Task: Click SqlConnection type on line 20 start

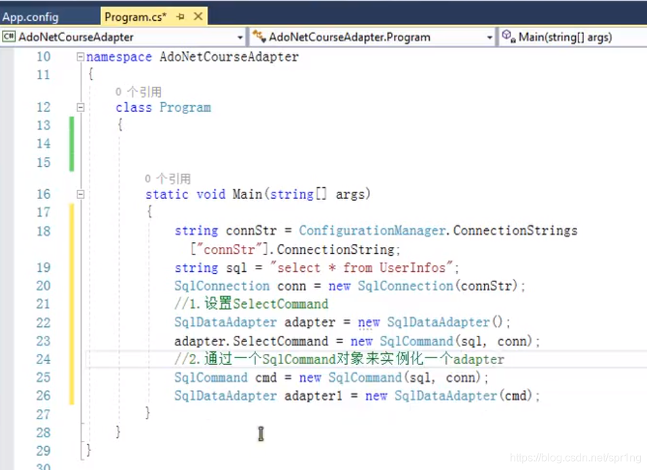Action: point(222,286)
